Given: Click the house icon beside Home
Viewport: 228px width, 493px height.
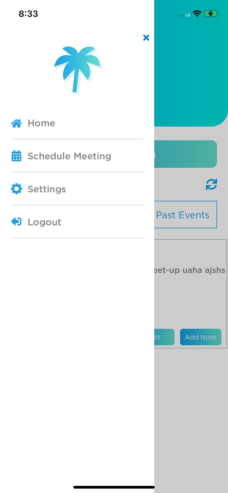Looking at the screenshot, I should tap(17, 123).
